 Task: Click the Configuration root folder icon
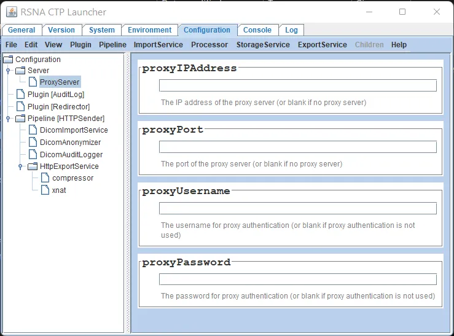tap(8, 60)
